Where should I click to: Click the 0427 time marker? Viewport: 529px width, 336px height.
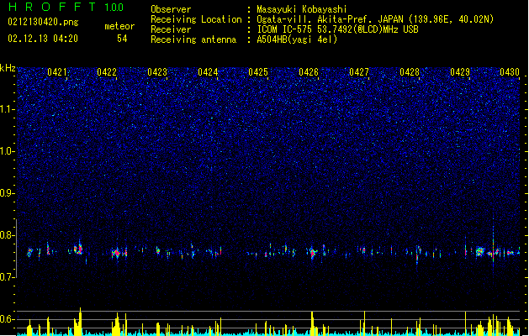point(359,72)
